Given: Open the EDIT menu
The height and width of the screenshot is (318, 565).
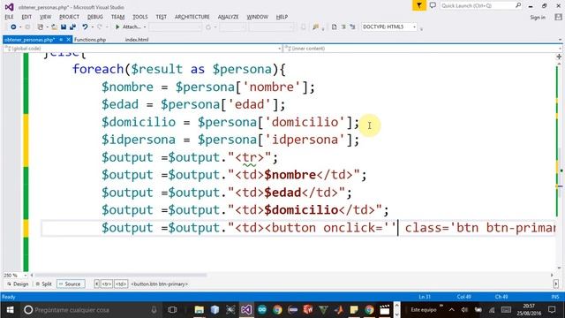Looking at the screenshot, I should pos(26,17).
